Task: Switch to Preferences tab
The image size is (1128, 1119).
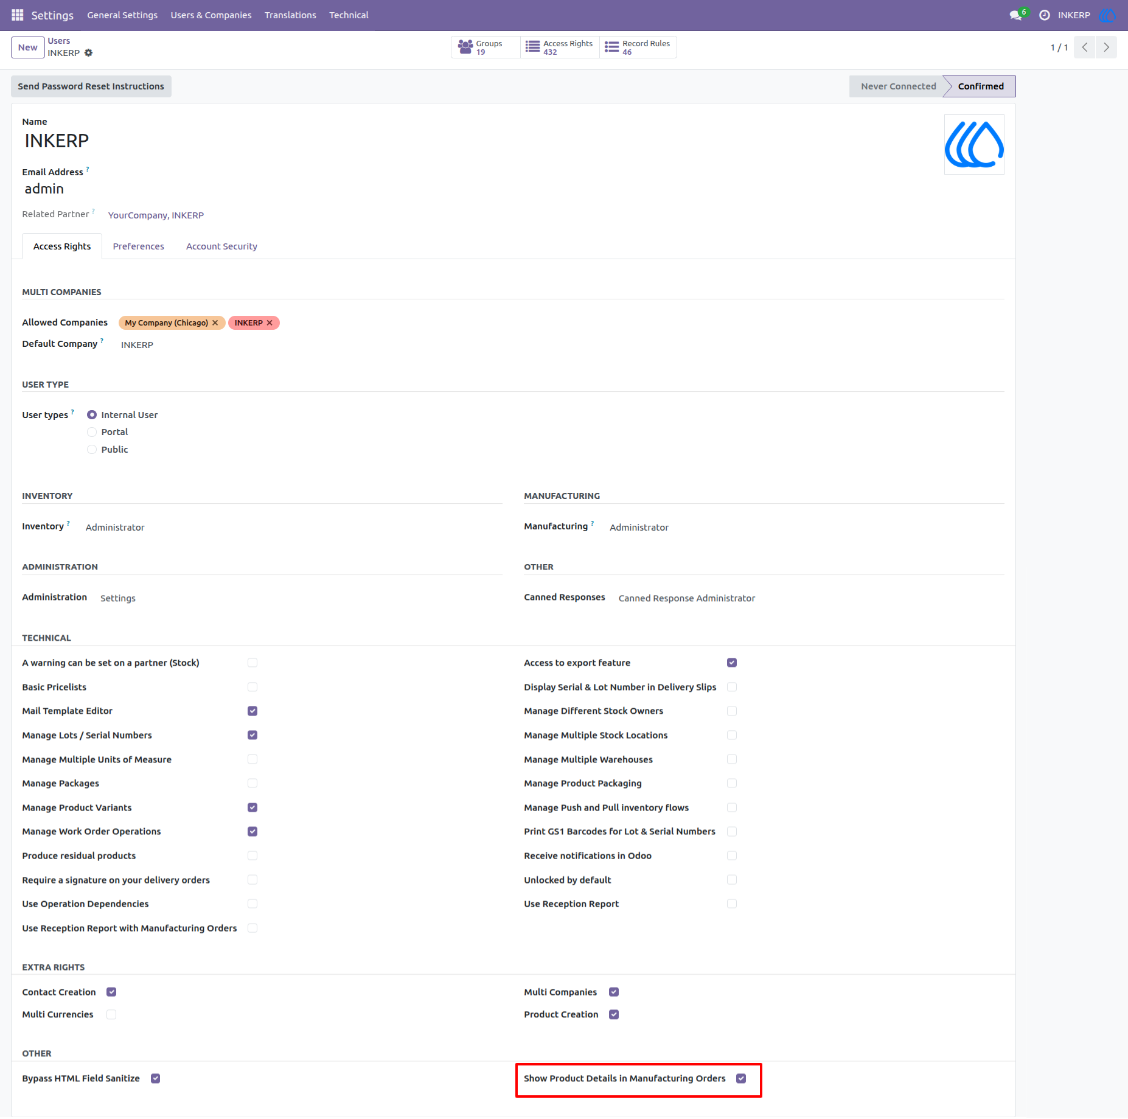Action: point(139,246)
